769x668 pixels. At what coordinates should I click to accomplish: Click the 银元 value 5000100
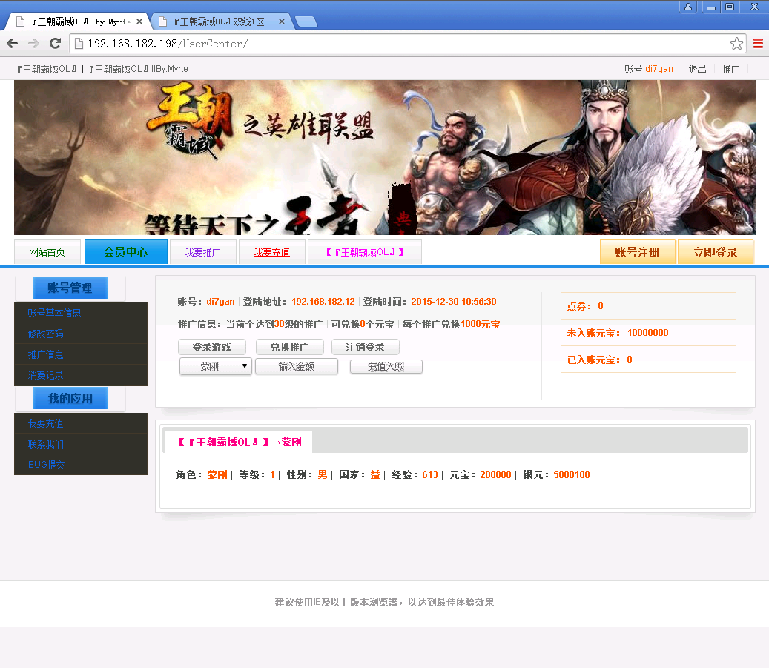(572, 474)
